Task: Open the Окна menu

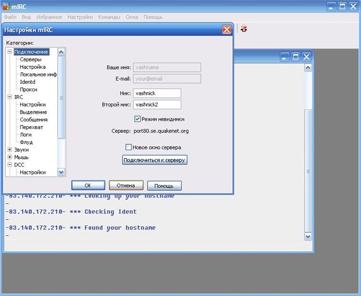Action: (x=132, y=17)
